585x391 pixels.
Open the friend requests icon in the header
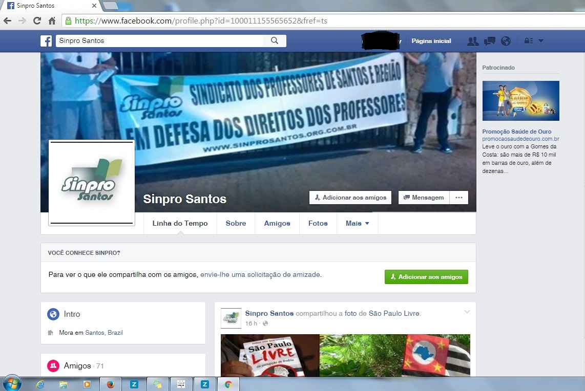473,41
